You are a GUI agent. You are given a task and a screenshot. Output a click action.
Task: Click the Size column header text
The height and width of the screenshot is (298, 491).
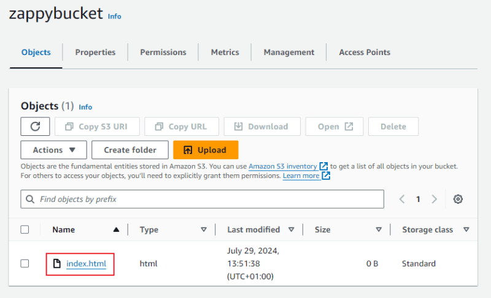click(323, 229)
